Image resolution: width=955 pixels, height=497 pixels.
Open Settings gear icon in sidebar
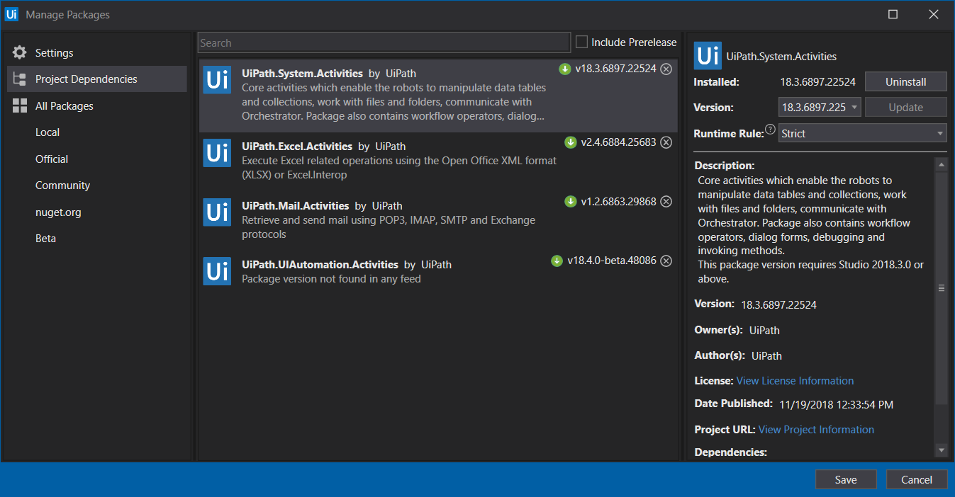(x=20, y=52)
